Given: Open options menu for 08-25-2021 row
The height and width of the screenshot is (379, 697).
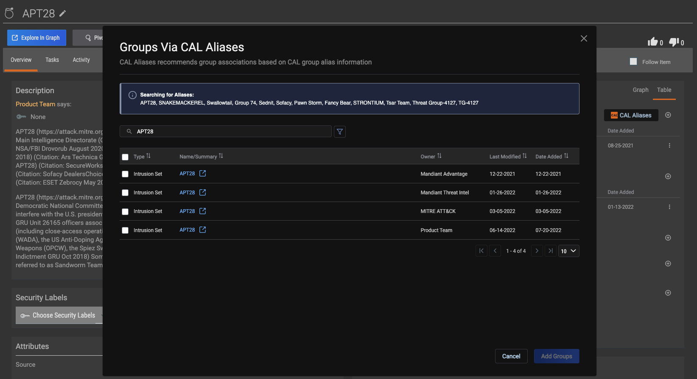Looking at the screenshot, I should click(669, 146).
